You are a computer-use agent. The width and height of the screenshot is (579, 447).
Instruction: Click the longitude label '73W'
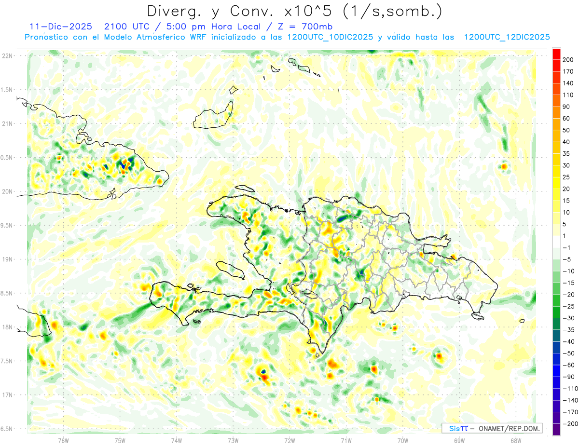233,440
